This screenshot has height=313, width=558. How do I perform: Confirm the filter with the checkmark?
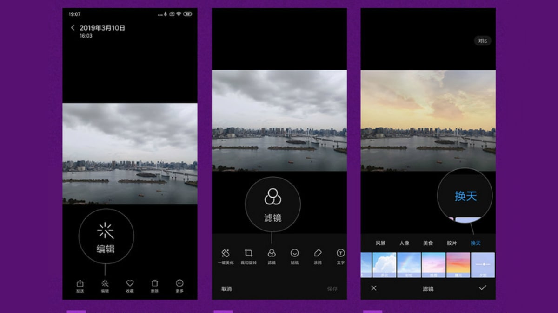pyautogui.click(x=482, y=288)
